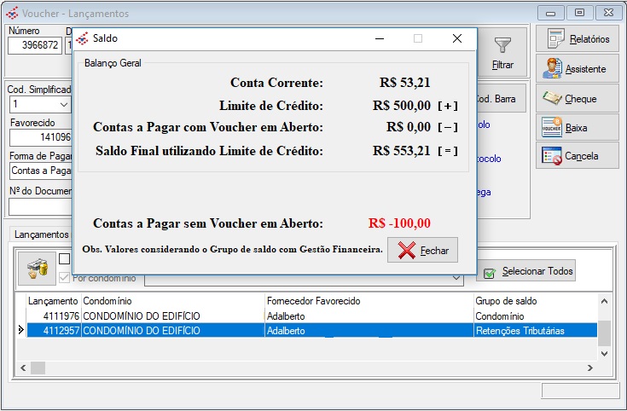Close the Saldo dialog with the X
The height and width of the screenshot is (411, 627).
point(457,38)
